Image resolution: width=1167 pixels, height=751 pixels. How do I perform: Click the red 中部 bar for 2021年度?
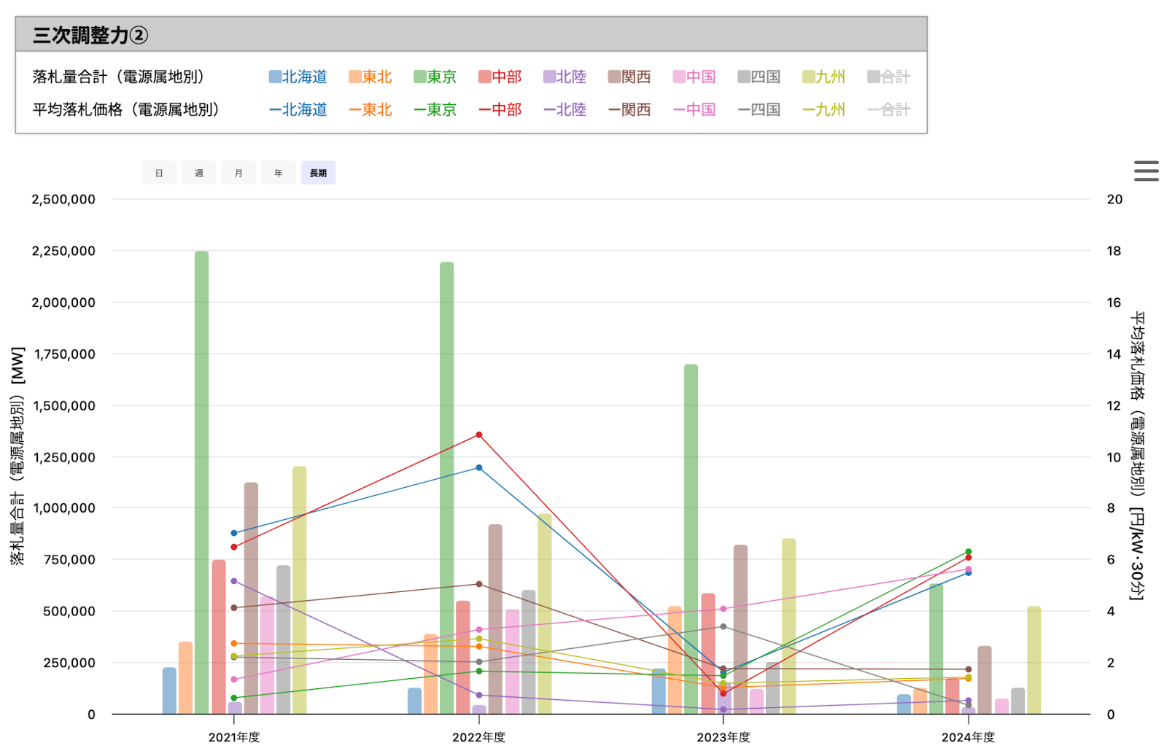pyautogui.click(x=219, y=637)
